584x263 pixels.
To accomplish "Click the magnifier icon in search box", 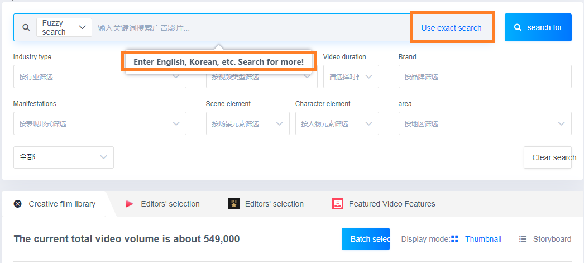I will (26, 27).
